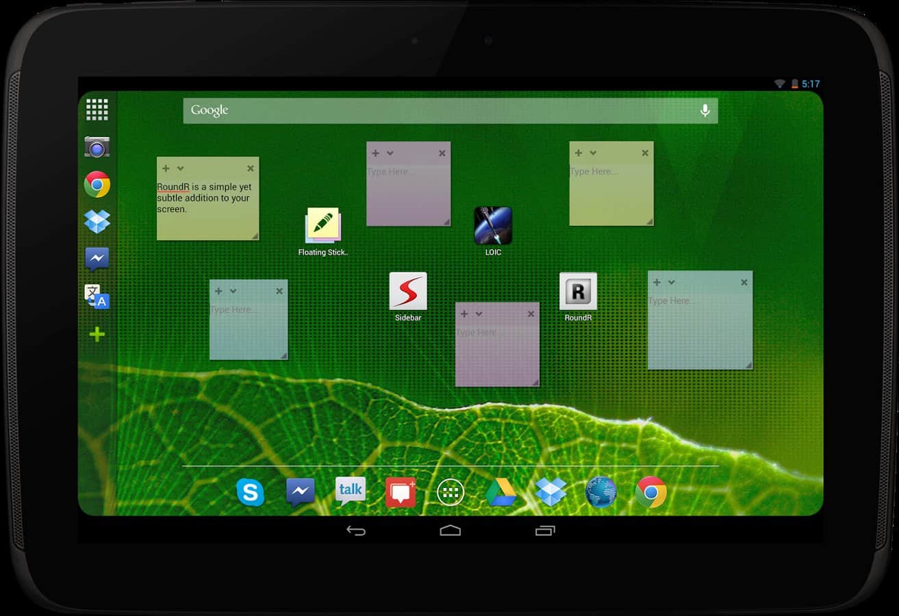Screen dimensions: 899x616
Task: Tap the green plus to add sidebar app
Action: coord(97,335)
